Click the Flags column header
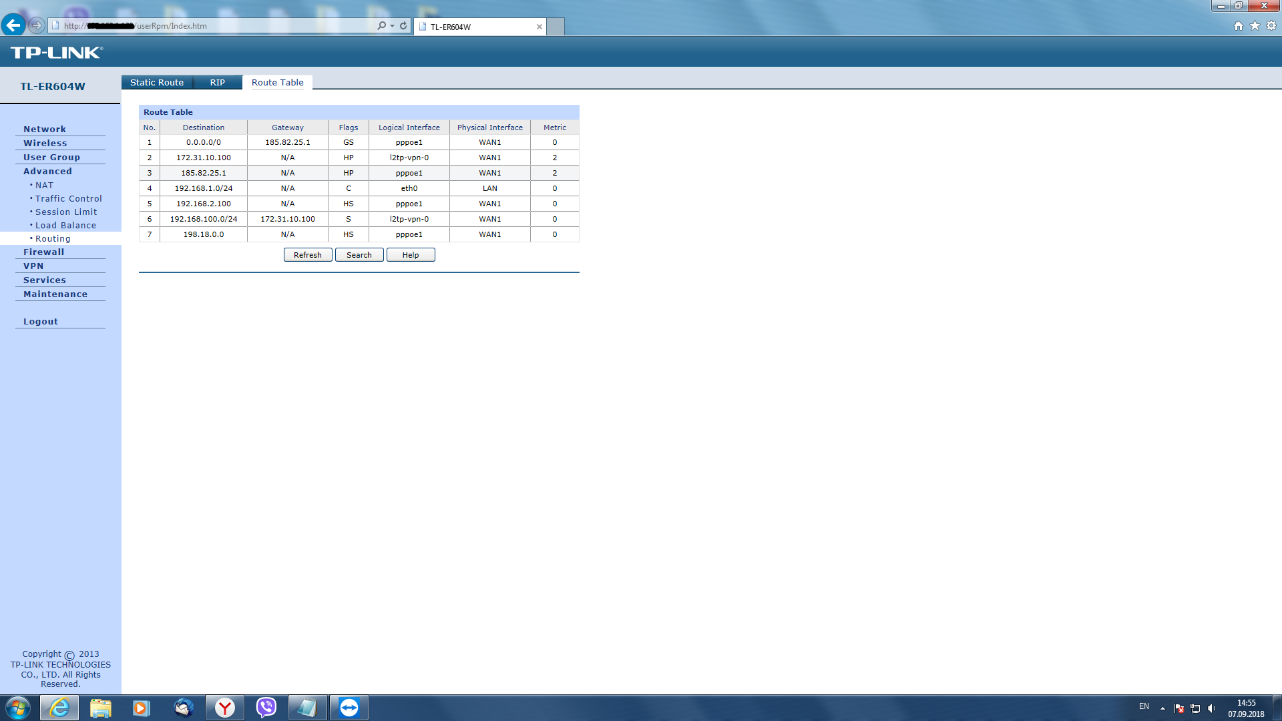The image size is (1282, 721). 349,128
